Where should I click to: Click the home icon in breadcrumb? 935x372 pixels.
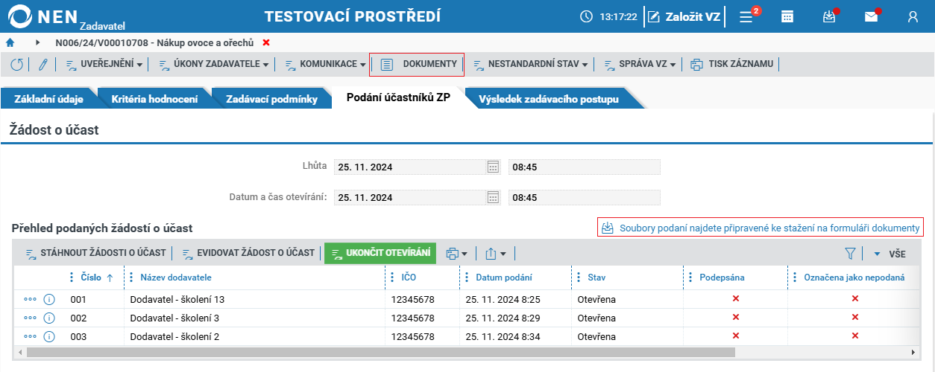pos(10,42)
